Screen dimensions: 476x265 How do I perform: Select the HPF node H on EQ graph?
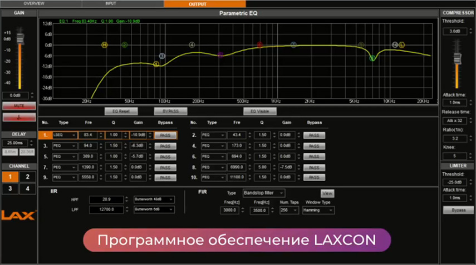click(105, 45)
